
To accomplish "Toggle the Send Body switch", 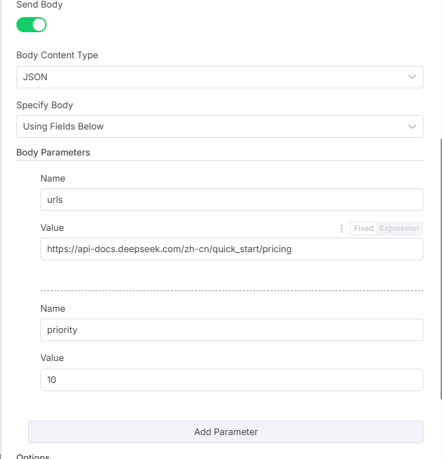I will (x=31, y=25).
